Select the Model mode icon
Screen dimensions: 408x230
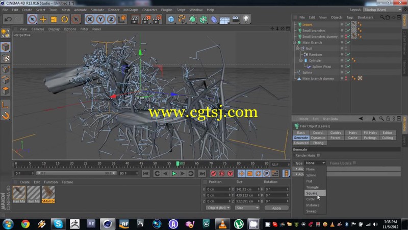click(6, 47)
